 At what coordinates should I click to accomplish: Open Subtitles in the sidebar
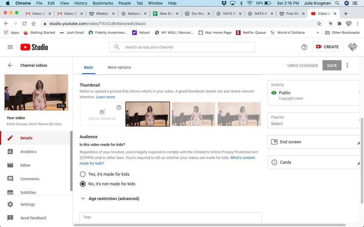[28, 192]
